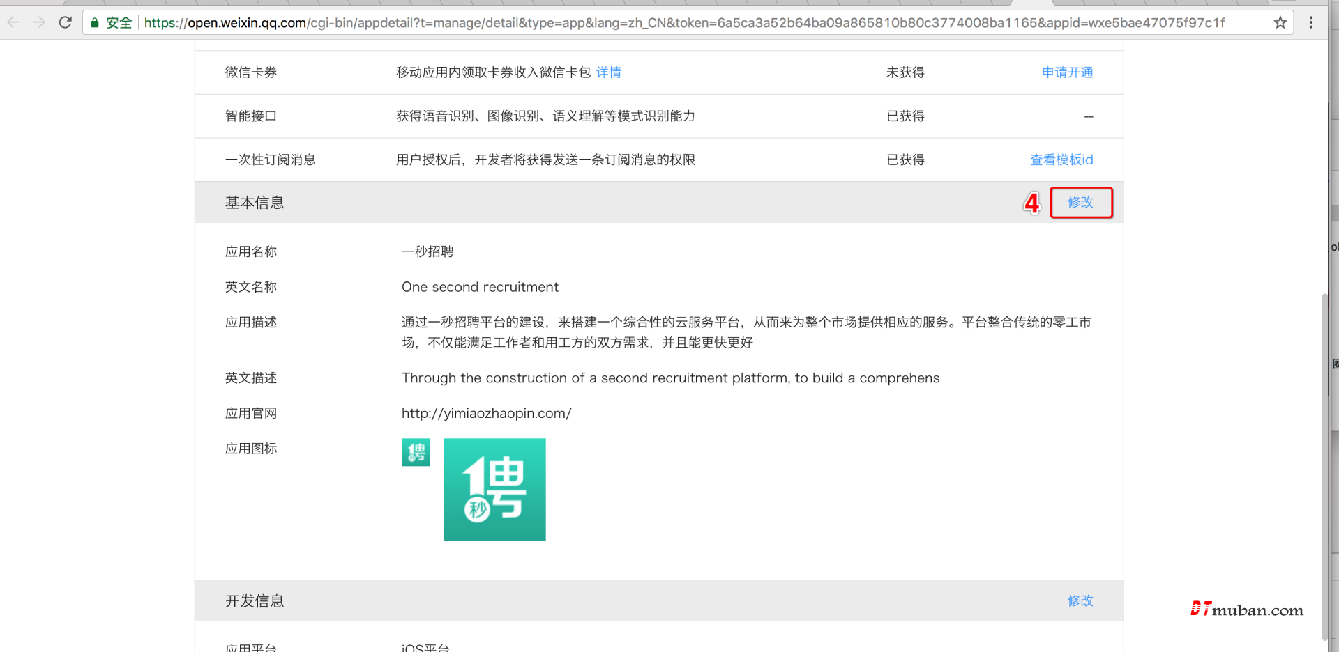Click the large green app icon image
The height and width of the screenshot is (652, 1339).
point(494,489)
